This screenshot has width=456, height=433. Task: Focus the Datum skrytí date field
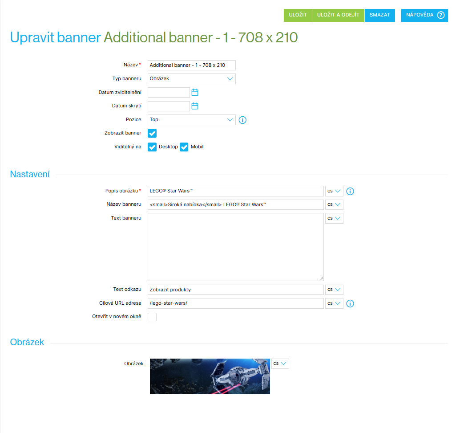point(169,106)
